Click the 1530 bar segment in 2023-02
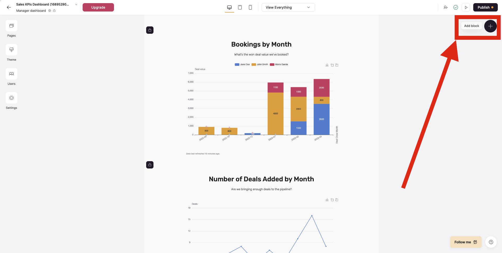The image size is (502, 253). coord(299,128)
